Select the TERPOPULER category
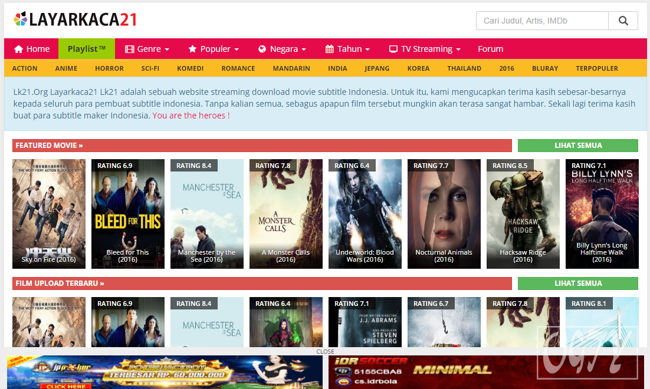The image size is (650, 389). (597, 68)
